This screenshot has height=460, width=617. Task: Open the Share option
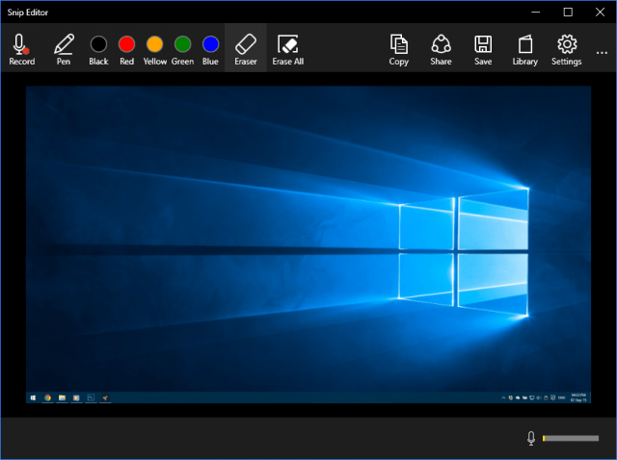(x=441, y=49)
